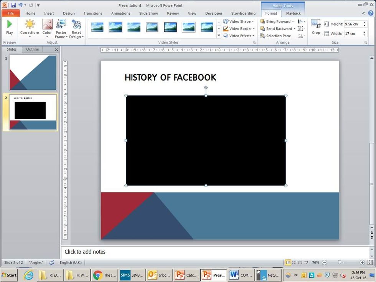Apply the first video style thumbnail
Viewport: 376px width, 282px height.
coord(97,27)
